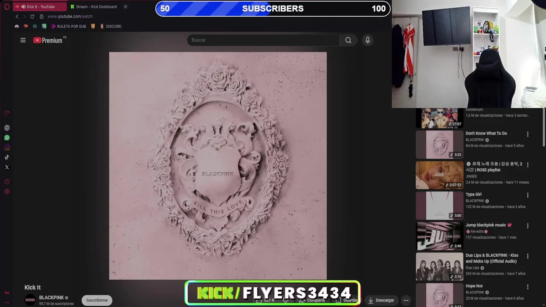
Task: Open DISCORD bookmark
Action: (110, 26)
